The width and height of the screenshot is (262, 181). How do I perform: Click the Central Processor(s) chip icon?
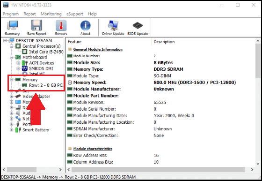point(18,46)
